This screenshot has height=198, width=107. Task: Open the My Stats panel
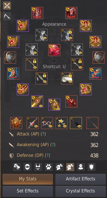(28, 179)
